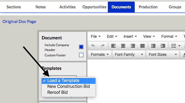Image resolution: width=185 pixels, height=103 pixels.
Task: Expand bullet list style arrow
Action: tap(179, 46)
